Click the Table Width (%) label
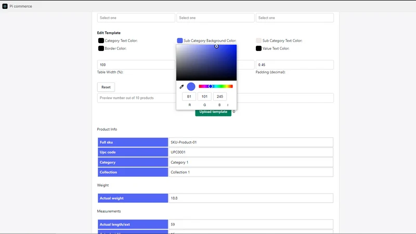The image size is (416, 234). [110, 72]
